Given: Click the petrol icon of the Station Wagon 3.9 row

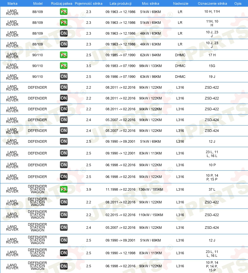Looking at the screenshot, I should coord(64,189).
